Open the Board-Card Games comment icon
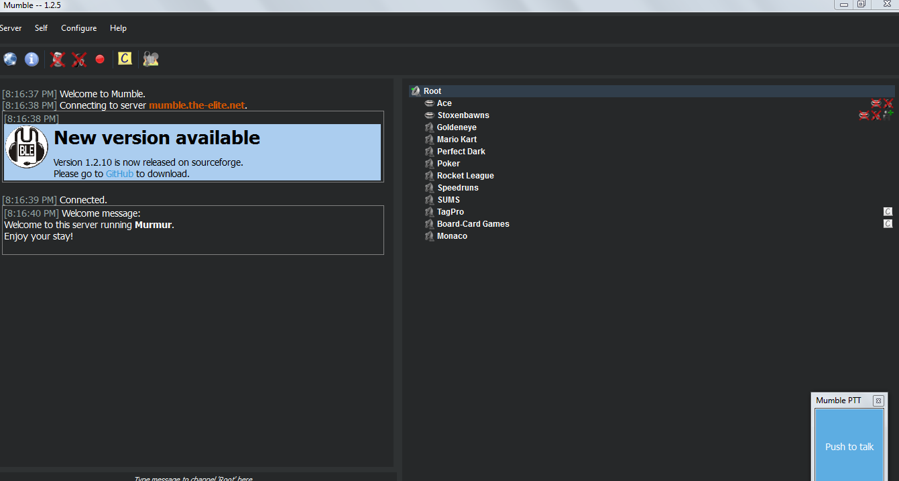Screen dimensions: 899x481 tap(888, 224)
